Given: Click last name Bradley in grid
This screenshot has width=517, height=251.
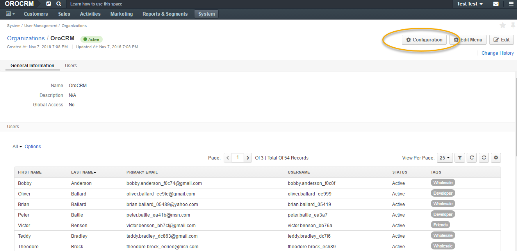Looking at the screenshot, I should click(x=79, y=236).
